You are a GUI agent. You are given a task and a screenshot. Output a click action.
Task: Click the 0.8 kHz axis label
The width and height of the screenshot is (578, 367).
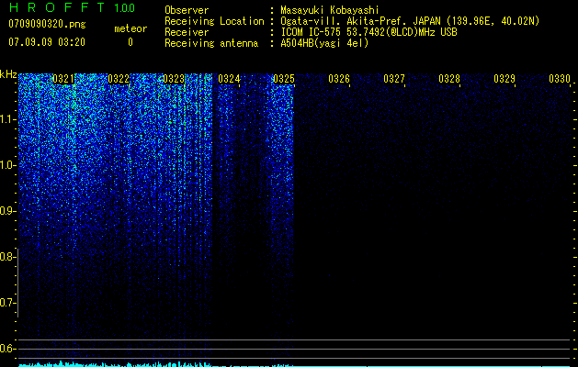8,257
